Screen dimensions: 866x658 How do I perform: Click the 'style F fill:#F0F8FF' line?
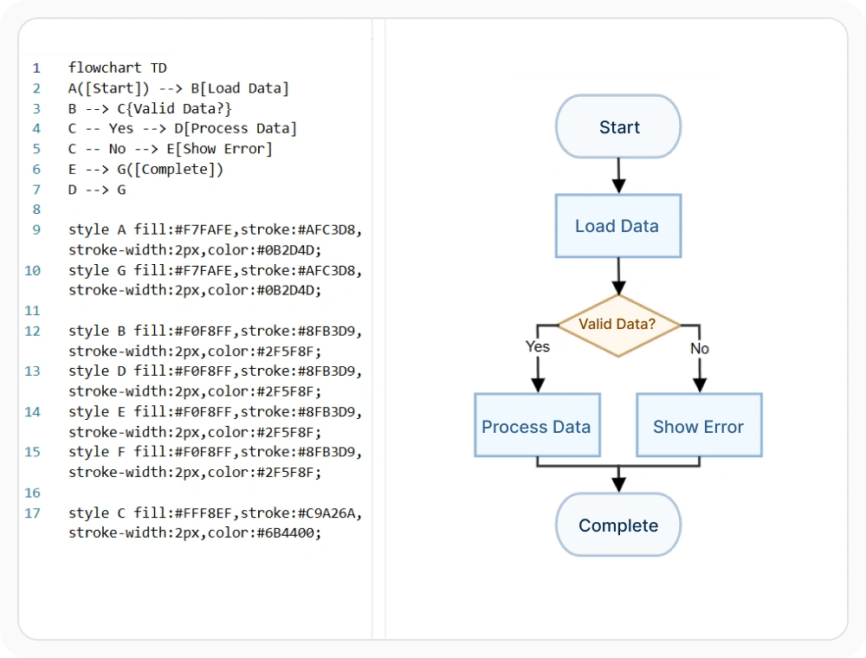click(216, 462)
